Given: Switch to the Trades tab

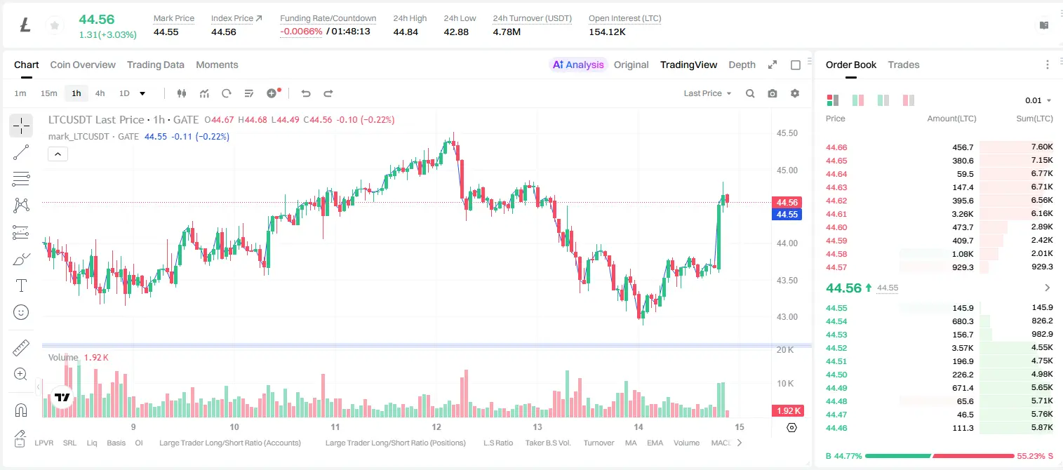Looking at the screenshot, I should point(903,65).
